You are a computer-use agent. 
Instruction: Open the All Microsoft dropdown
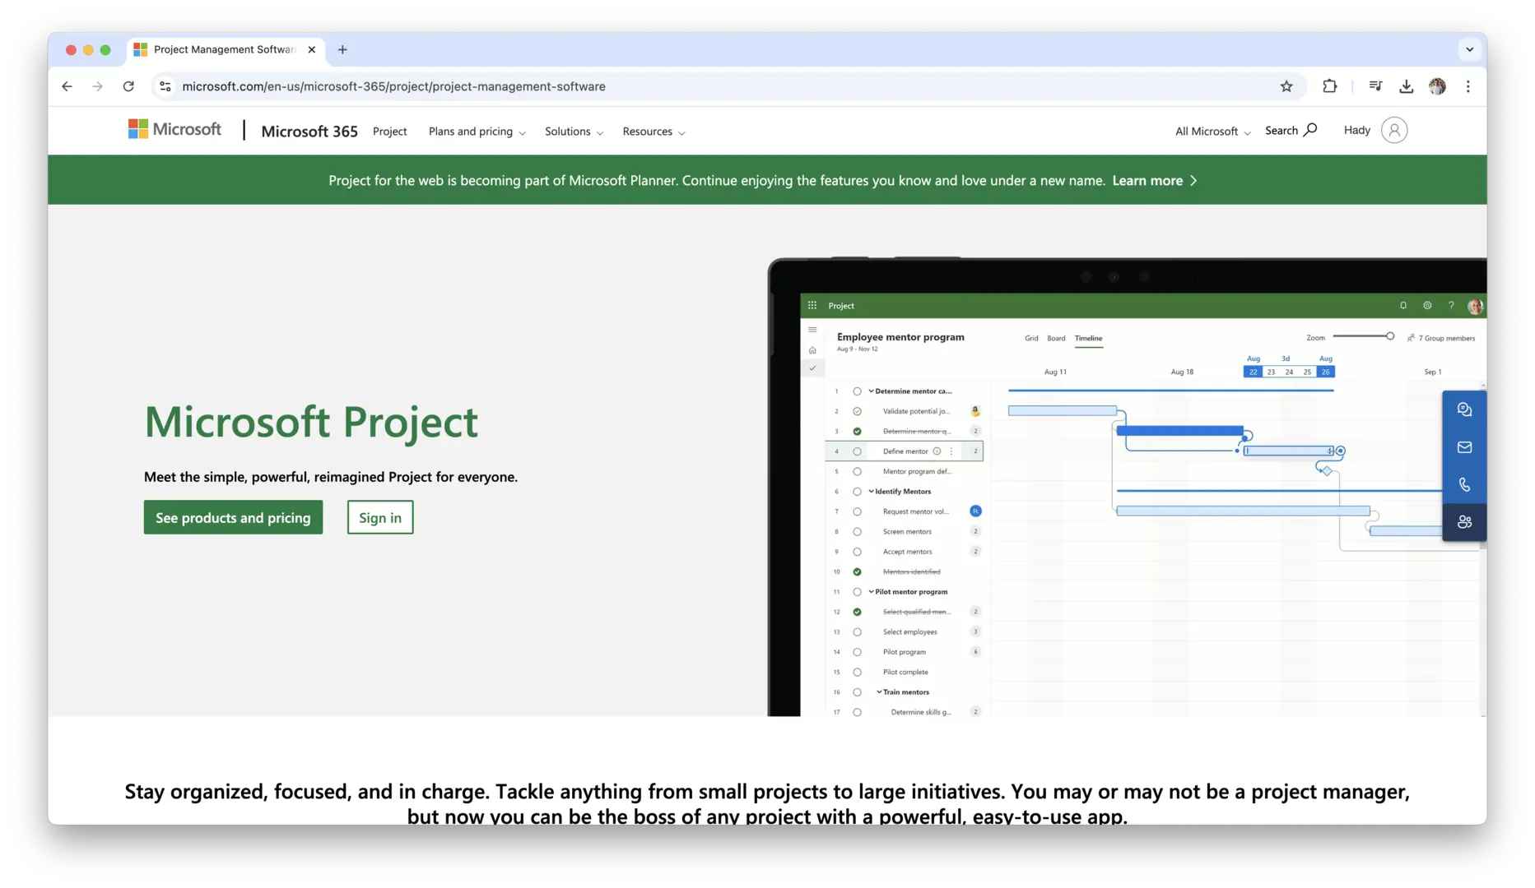pos(1212,132)
